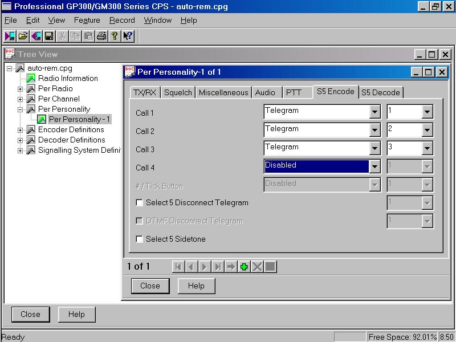Click Help in the Per Personality window
This screenshot has width=456, height=342.
click(196, 286)
